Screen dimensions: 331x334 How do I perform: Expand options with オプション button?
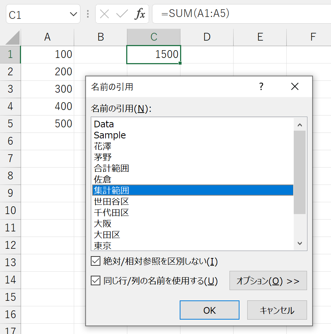point(268,280)
